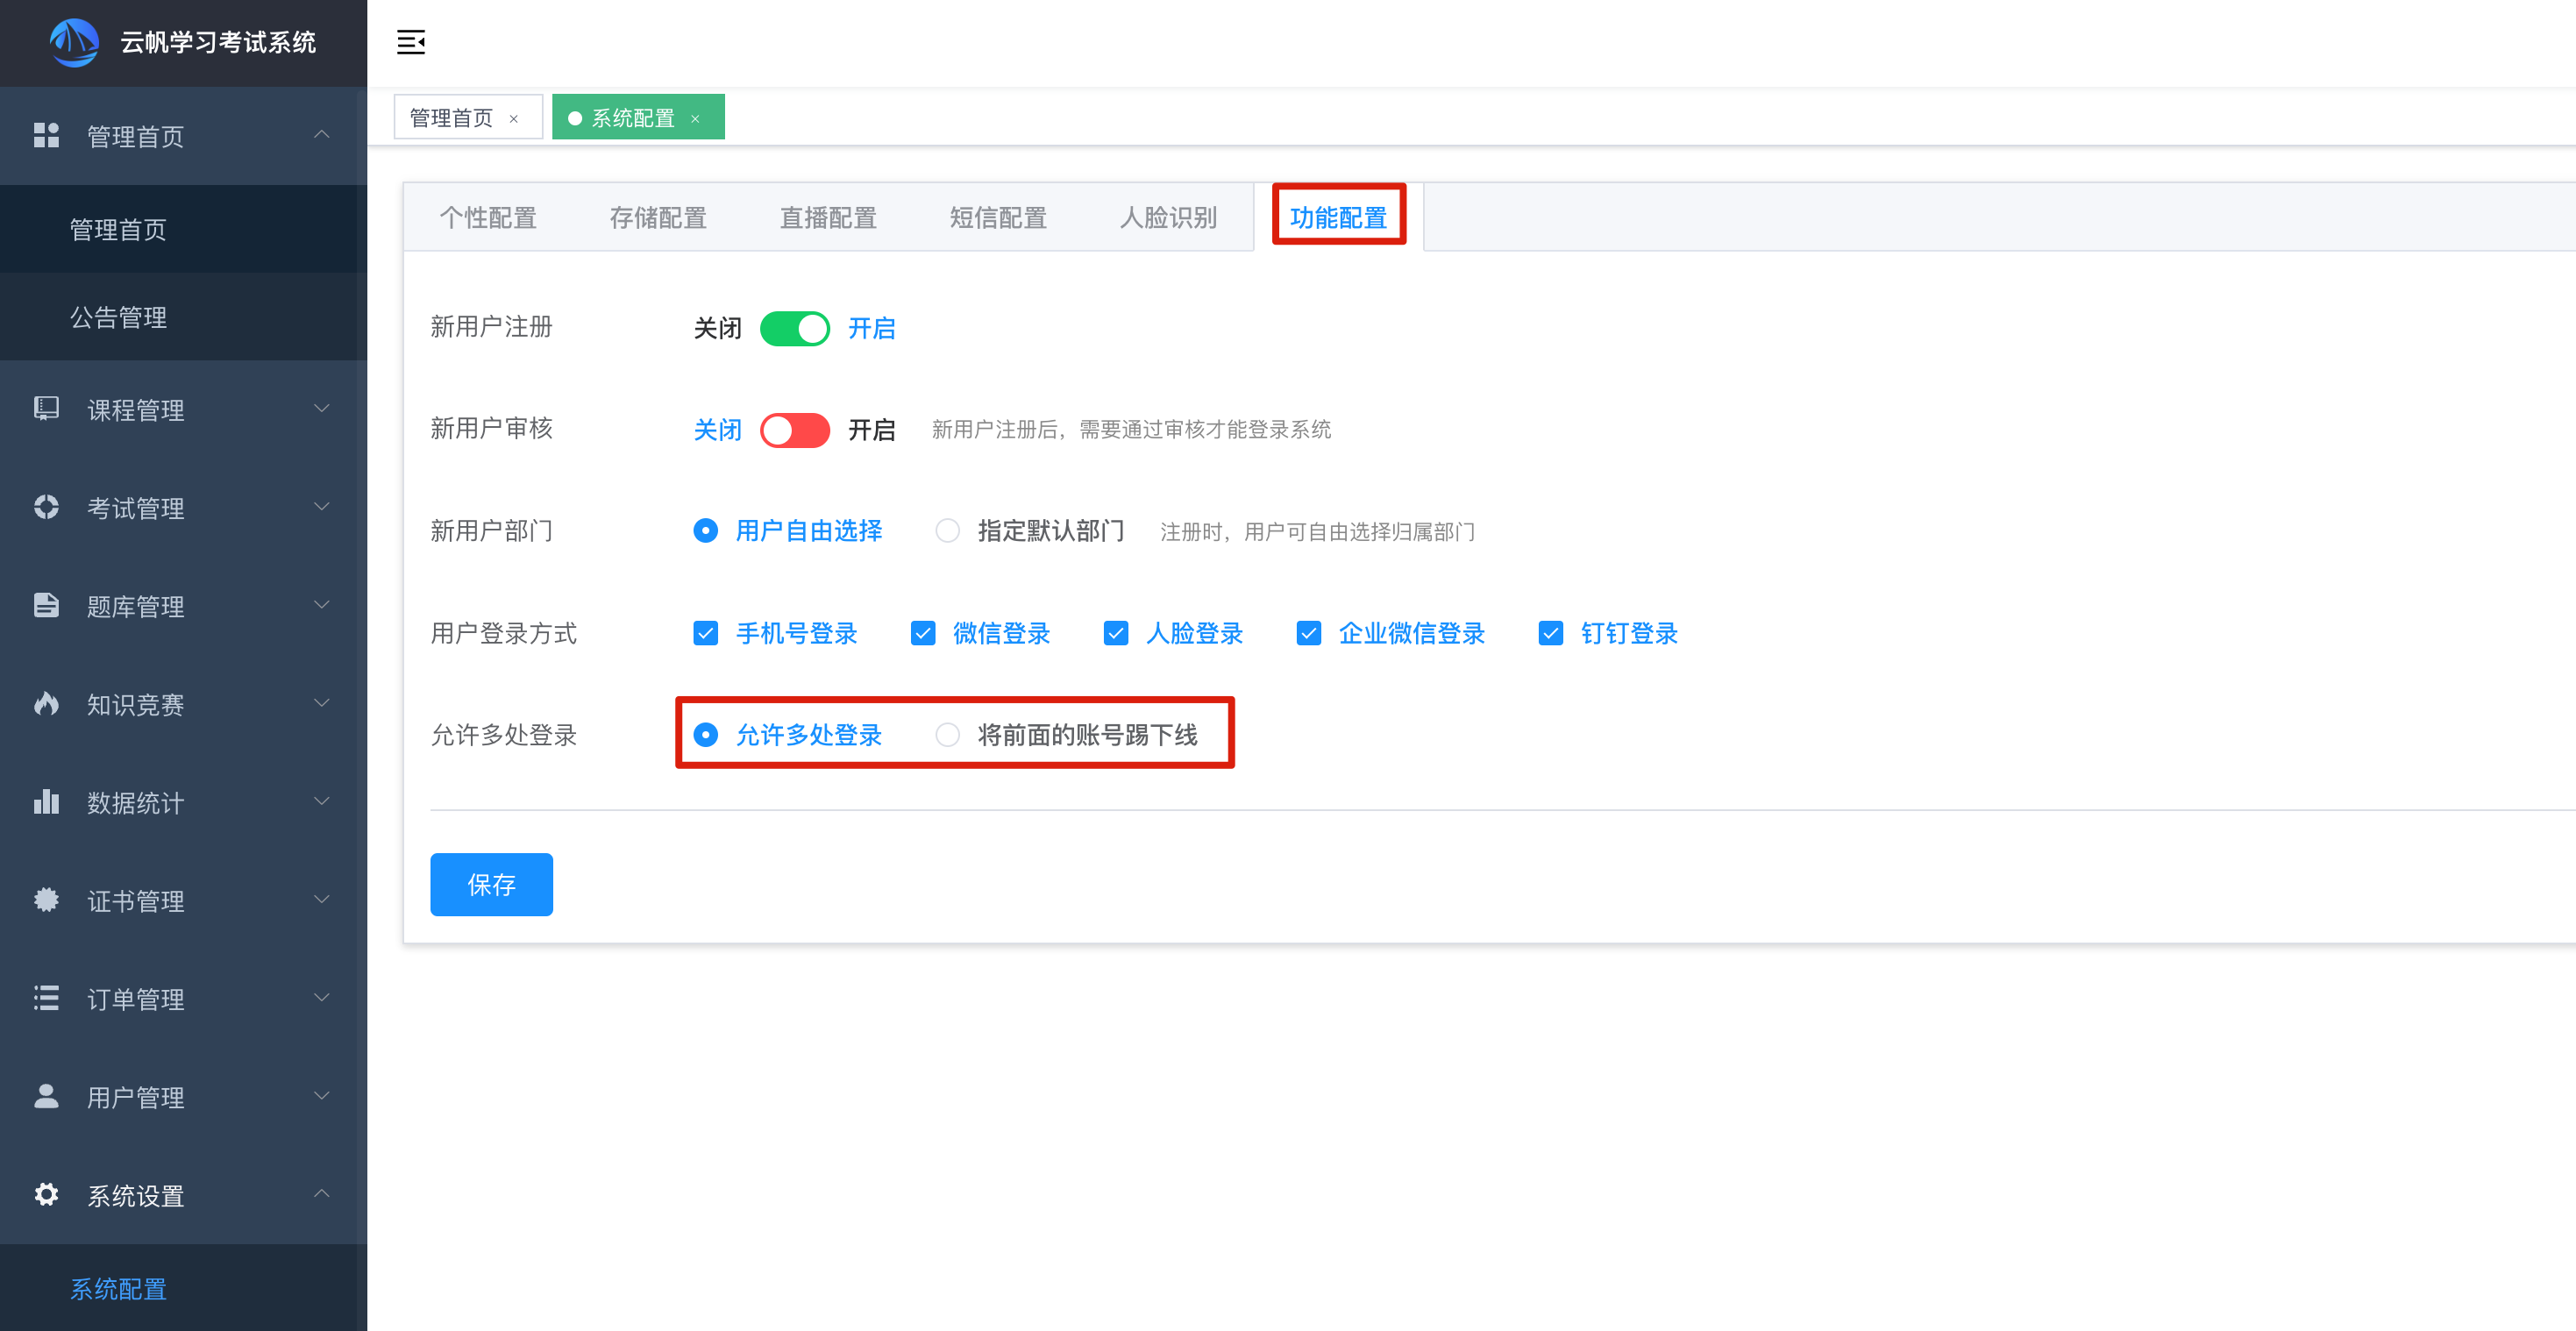Open 系统配置 submenu item
2576x1331 pixels.
183,1288
